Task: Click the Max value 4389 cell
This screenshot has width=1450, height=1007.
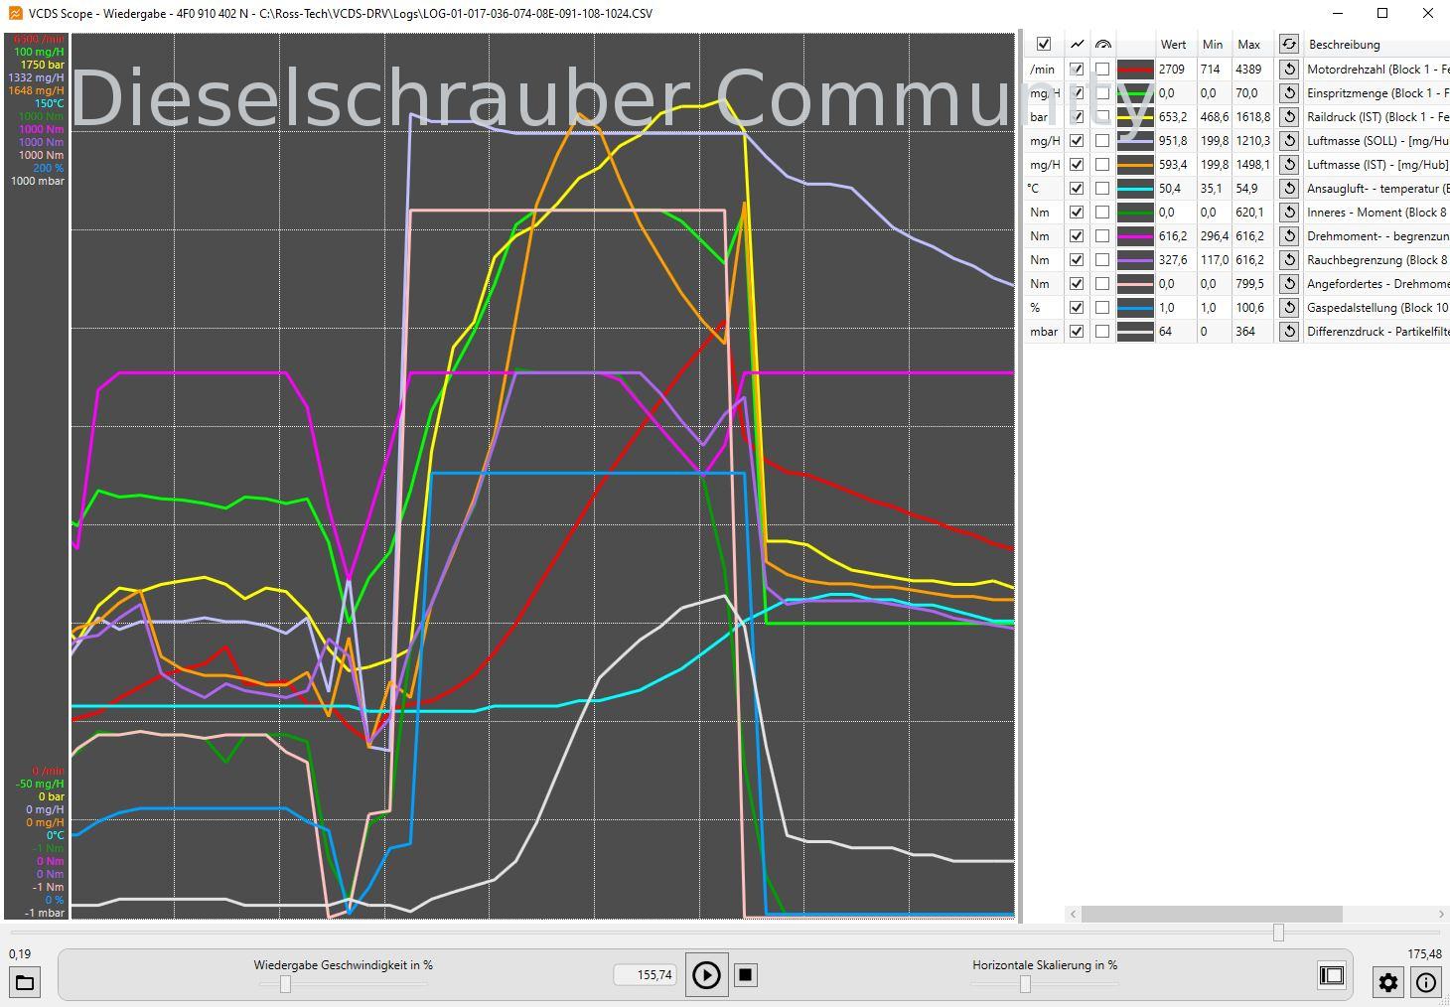Action: tap(1249, 70)
